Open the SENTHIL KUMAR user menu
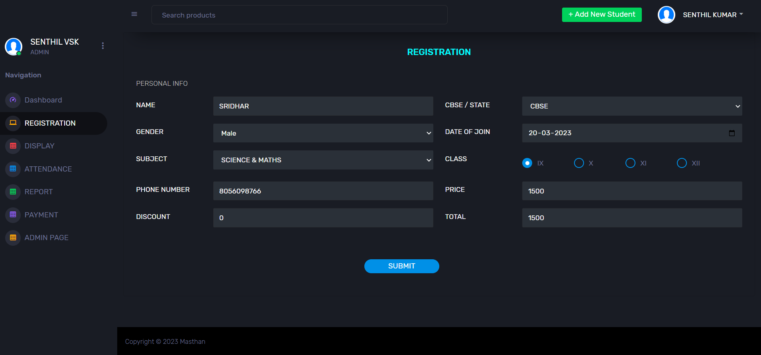The width and height of the screenshot is (761, 355). (x=710, y=15)
